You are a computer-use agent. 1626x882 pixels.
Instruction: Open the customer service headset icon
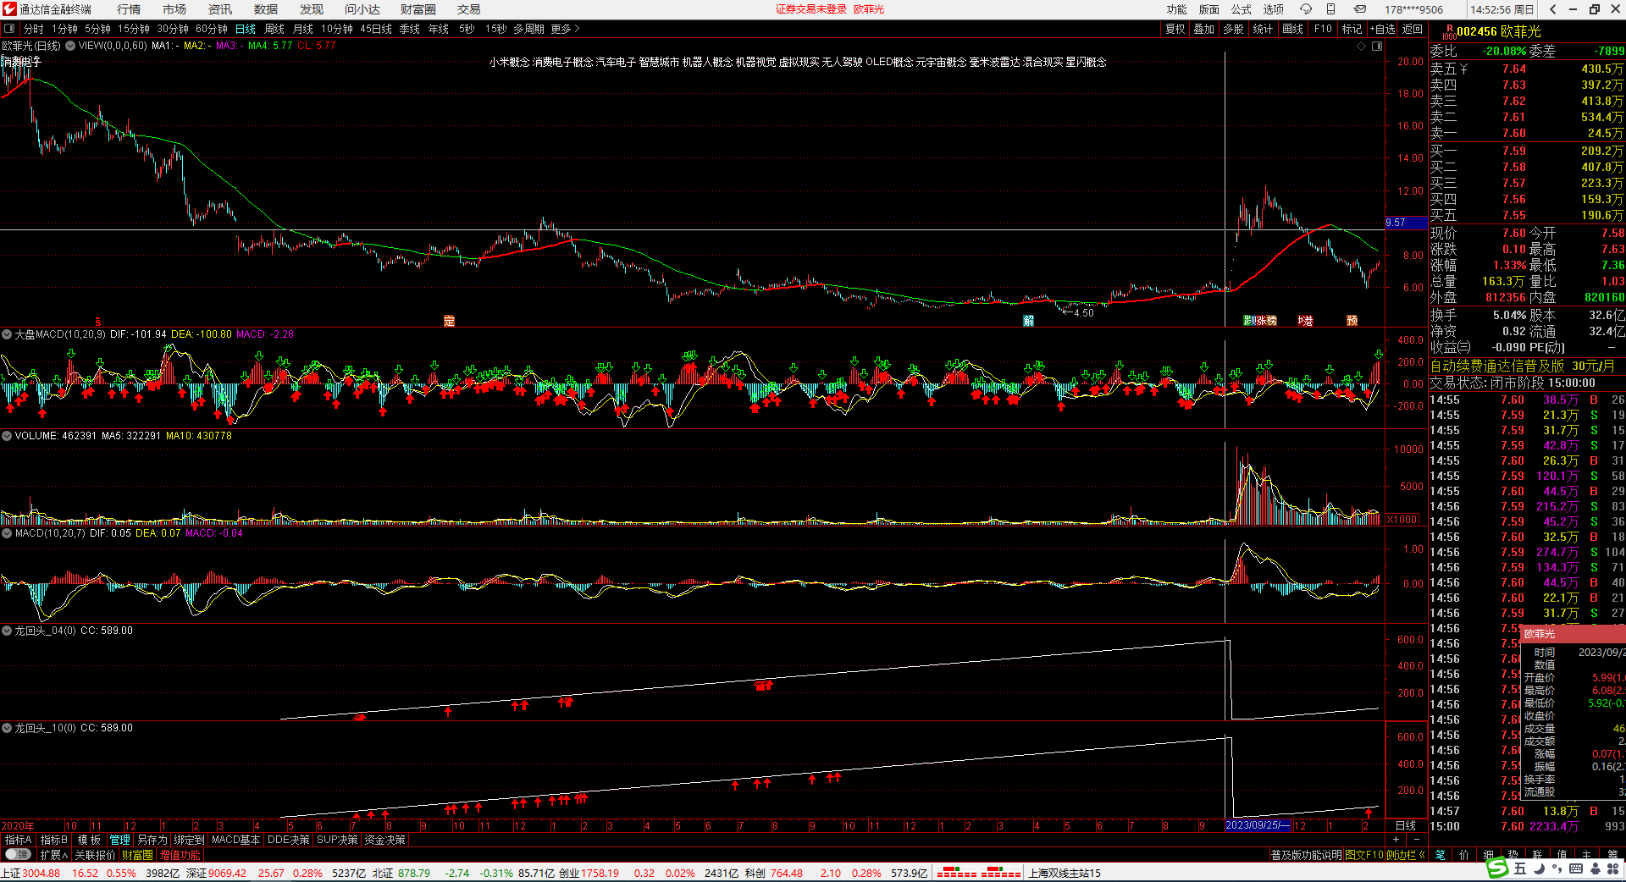tap(1306, 9)
